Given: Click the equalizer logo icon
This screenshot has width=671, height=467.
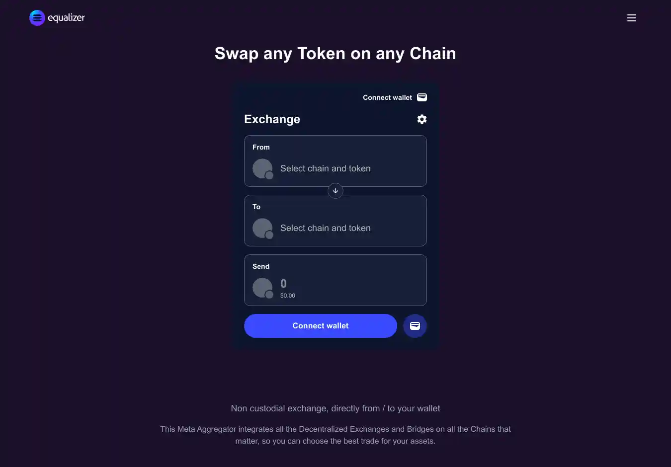Looking at the screenshot, I should click(x=37, y=18).
